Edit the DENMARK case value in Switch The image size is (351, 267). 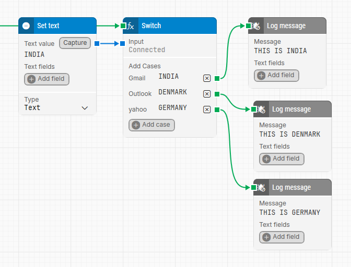pyautogui.click(x=172, y=92)
